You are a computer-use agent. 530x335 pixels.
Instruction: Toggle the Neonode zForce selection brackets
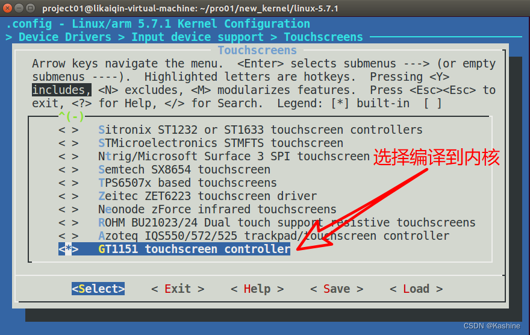pos(68,210)
